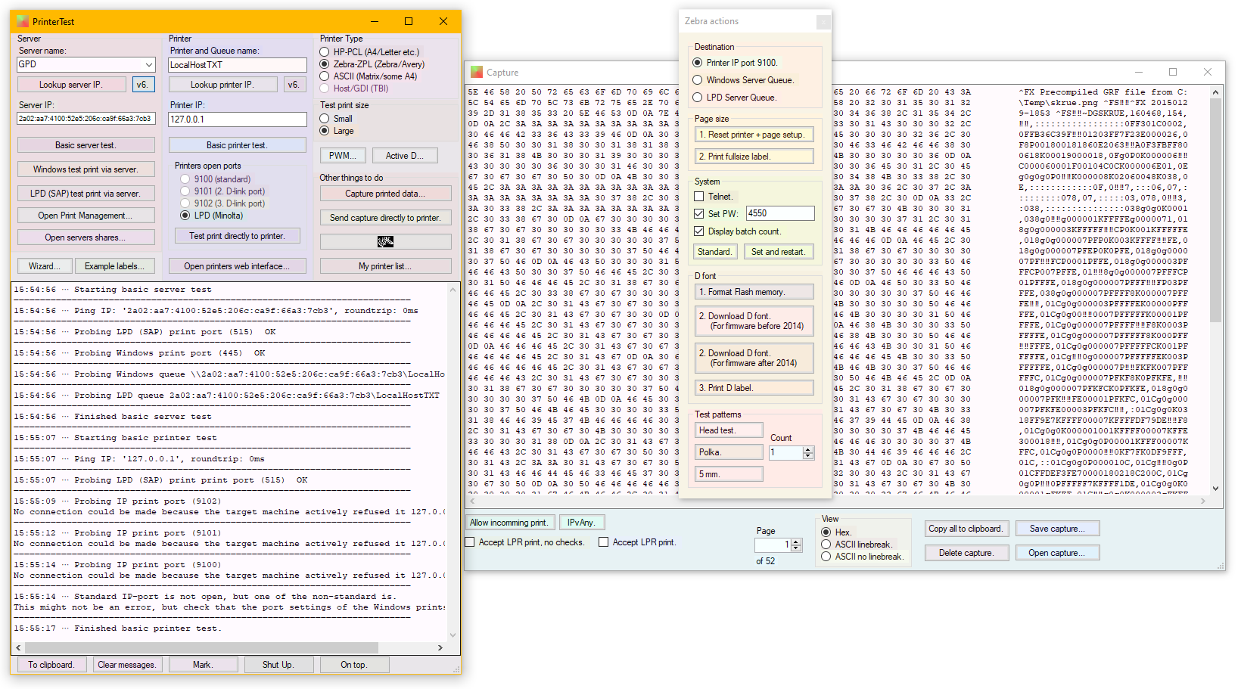Click Clear messages button
This screenshot has height=689, width=1241.
pos(127,665)
